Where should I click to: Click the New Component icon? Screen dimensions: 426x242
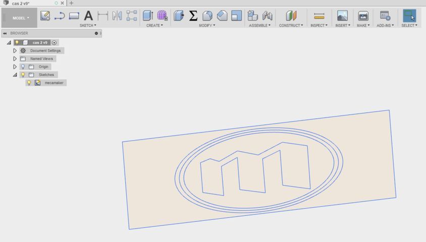click(x=253, y=16)
